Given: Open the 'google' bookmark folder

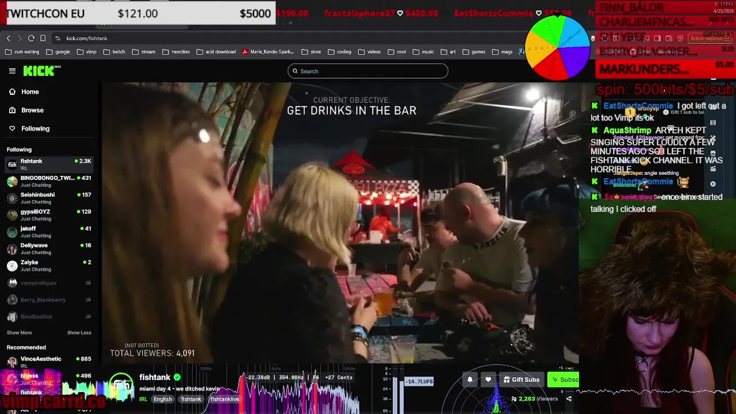Looking at the screenshot, I should (58, 52).
